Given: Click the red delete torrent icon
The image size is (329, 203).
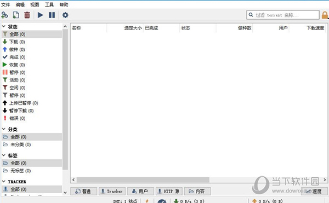Looking at the screenshot, I should point(27,15).
